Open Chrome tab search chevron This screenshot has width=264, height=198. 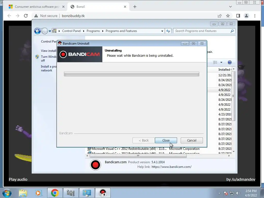tap(230, 7)
